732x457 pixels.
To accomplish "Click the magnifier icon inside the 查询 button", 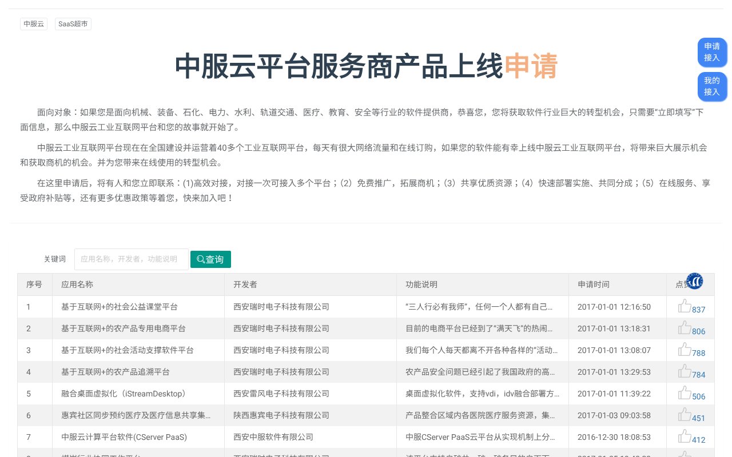I will click(x=201, y=259).
